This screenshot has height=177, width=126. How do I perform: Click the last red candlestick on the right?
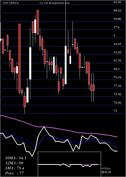coord(93,87)
